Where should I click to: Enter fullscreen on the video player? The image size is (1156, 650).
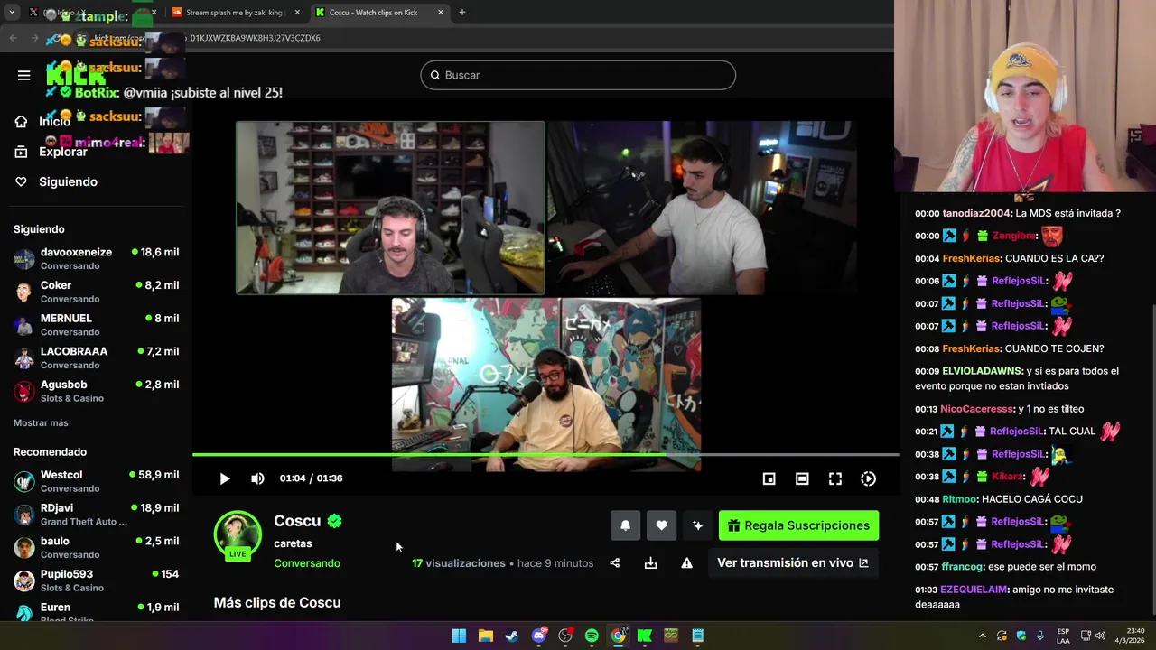pos(835,478)
